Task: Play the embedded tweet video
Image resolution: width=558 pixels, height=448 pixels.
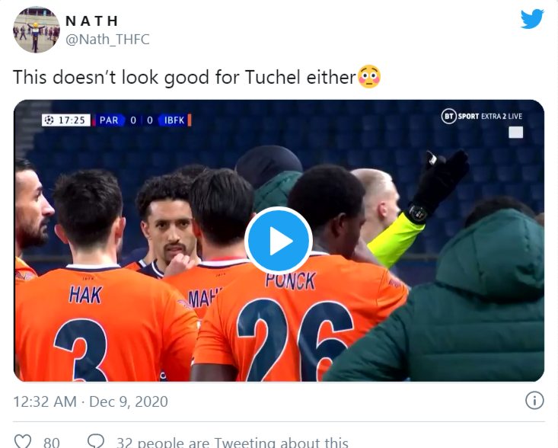Action: coord(279,241)
